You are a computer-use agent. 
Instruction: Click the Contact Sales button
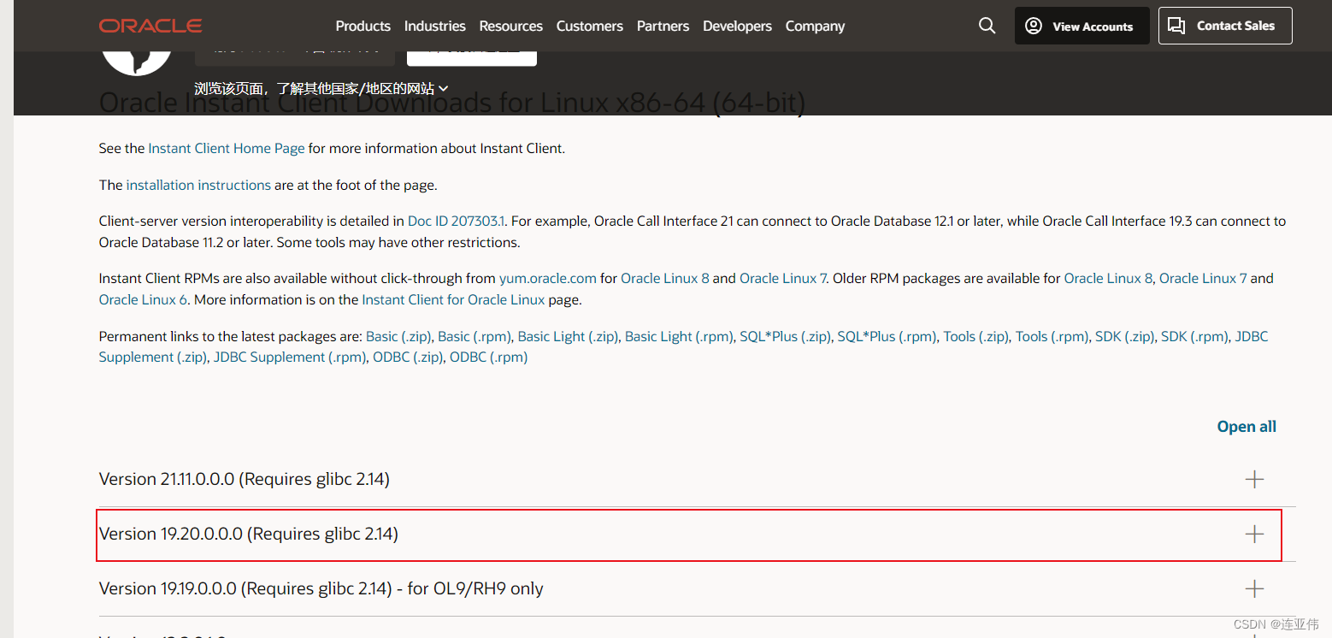point(1225,26)
